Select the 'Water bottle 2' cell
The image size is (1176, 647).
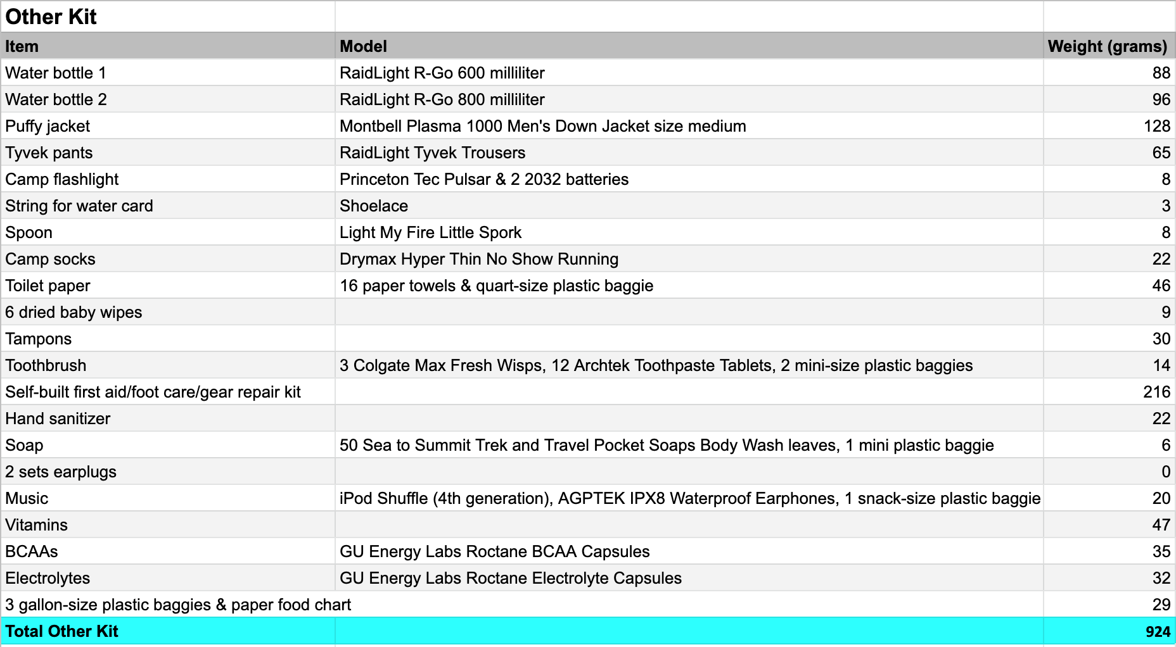point(168,99)
